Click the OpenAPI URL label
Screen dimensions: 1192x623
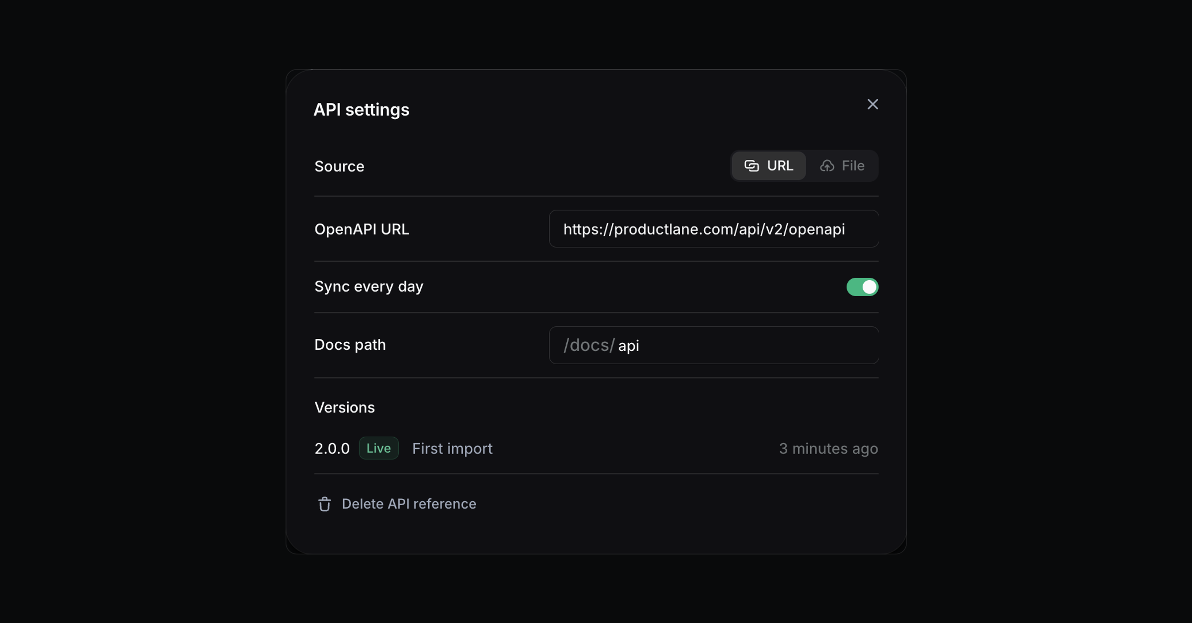(362, 229)
